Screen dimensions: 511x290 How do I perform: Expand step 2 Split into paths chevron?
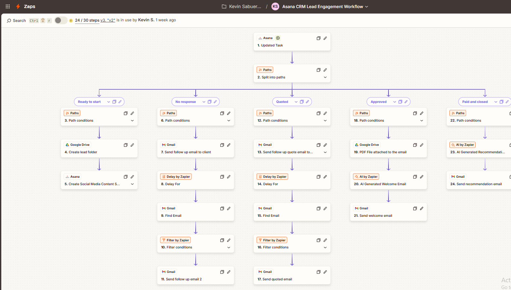point(325,77)
